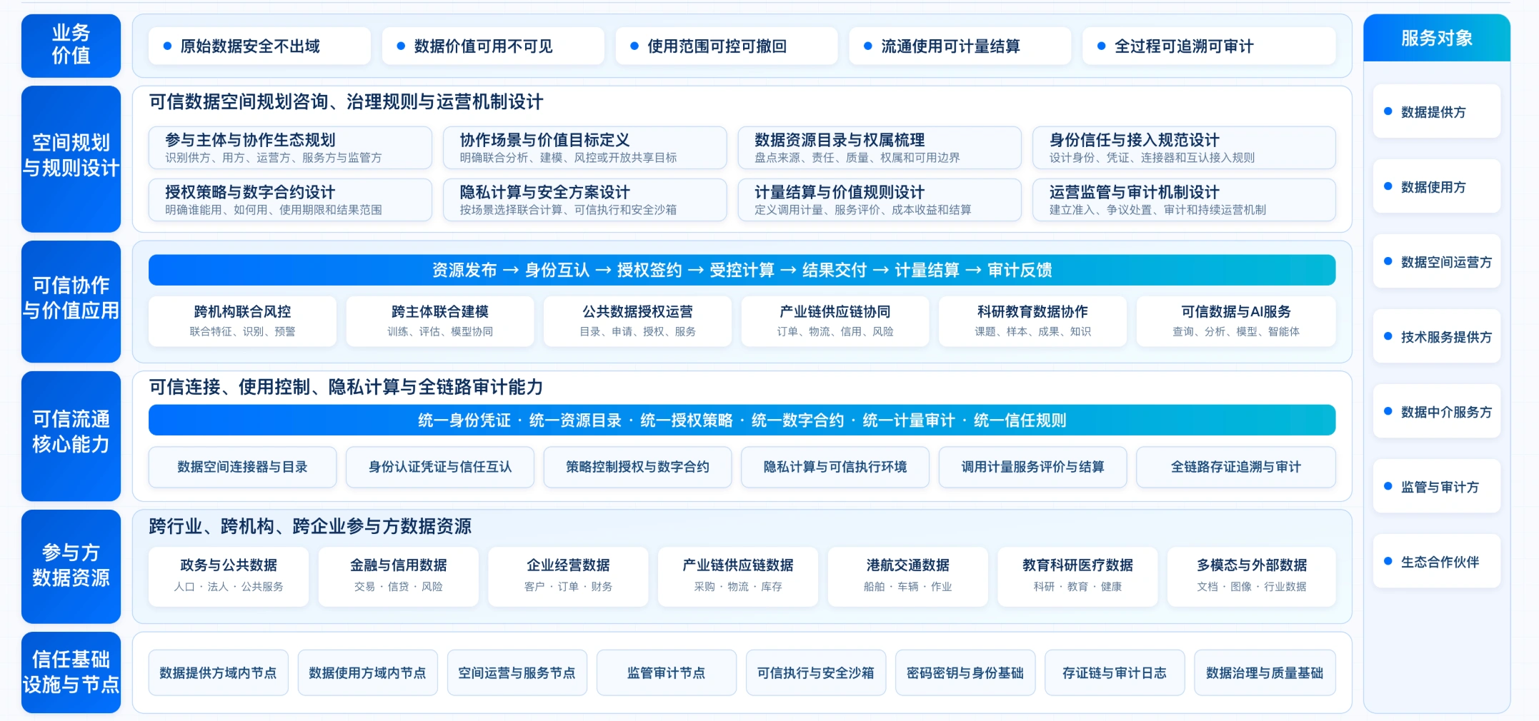Viewport: 1539px width, 721px height.
Task: Click the 服务对象 panel header
Action: click(1436, 38)
